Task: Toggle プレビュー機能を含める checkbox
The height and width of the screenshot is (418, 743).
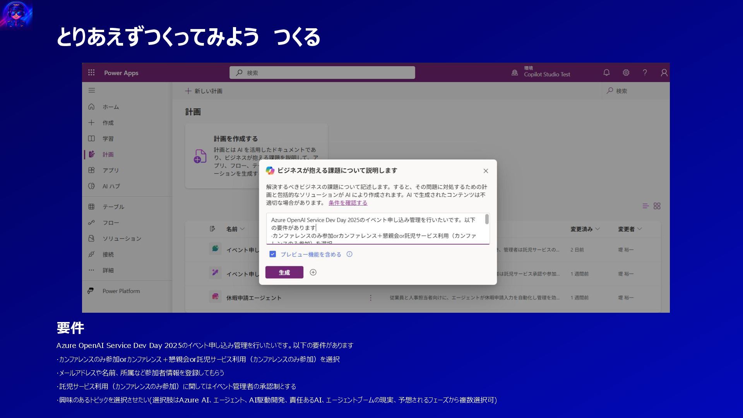Action: (273, 254)
